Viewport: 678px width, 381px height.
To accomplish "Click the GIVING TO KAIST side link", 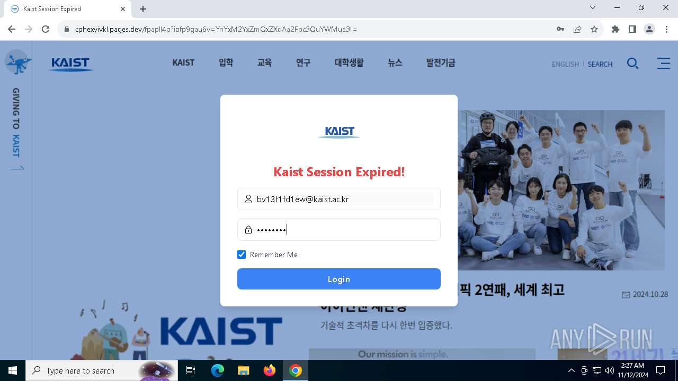I will tap(16, 130).
